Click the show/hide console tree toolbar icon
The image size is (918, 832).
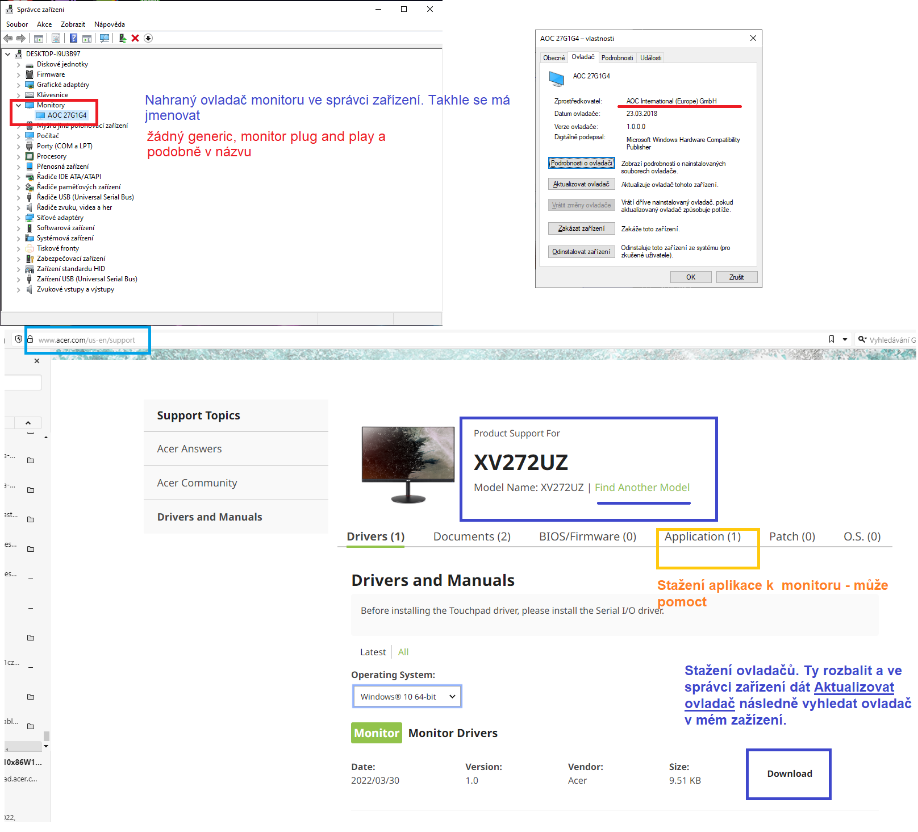39,38
